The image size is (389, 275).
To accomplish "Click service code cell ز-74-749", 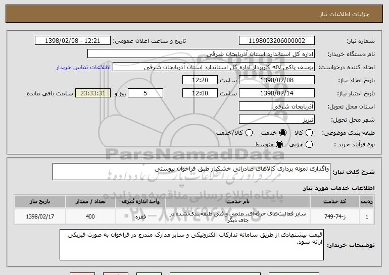I will pyautogui.click(x=334, y=216).
